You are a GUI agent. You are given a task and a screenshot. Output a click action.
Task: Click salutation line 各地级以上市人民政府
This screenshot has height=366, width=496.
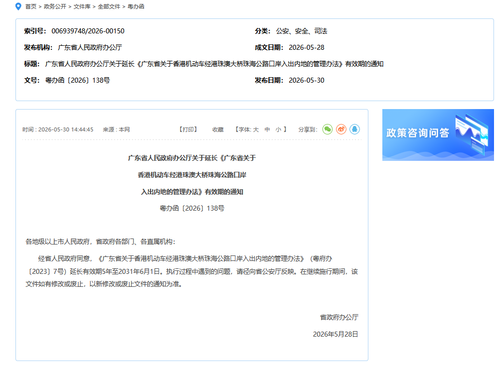pos(100,242)
